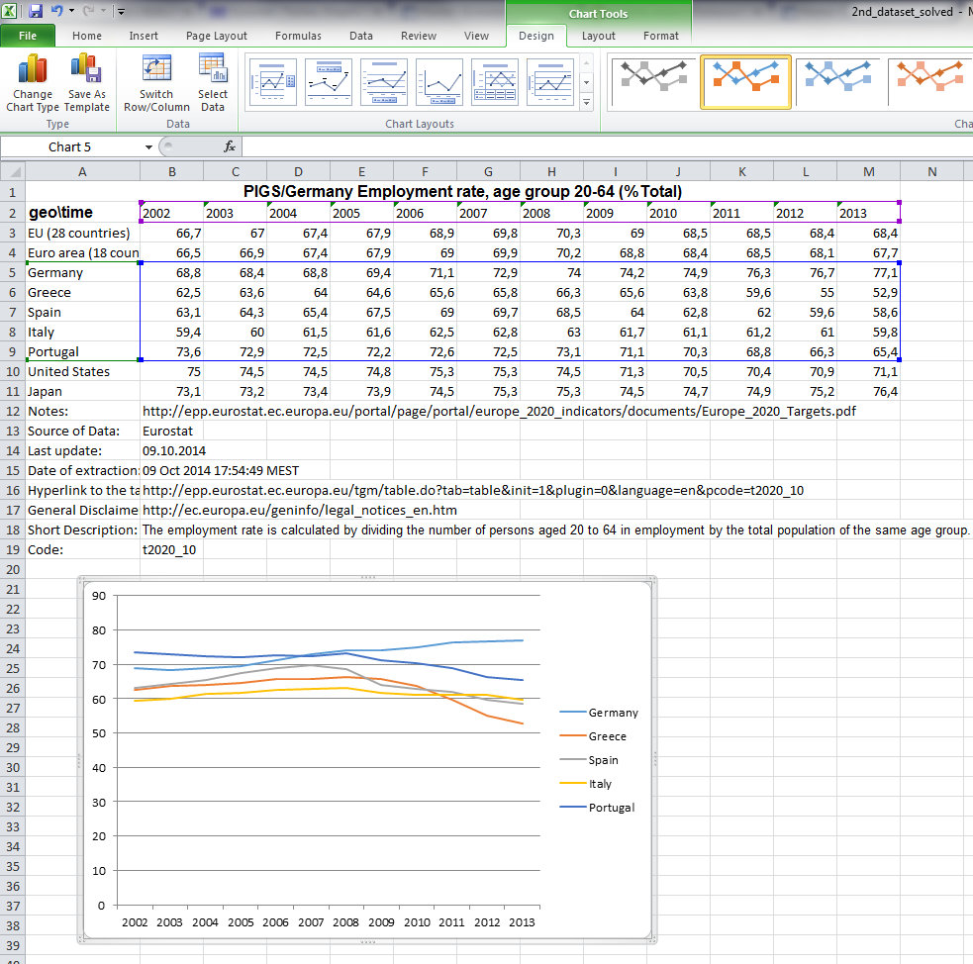This screenshot has width=973, height=964.
Task: Choose the sixth chart layout thumbnail
Action: pos(550,82)
